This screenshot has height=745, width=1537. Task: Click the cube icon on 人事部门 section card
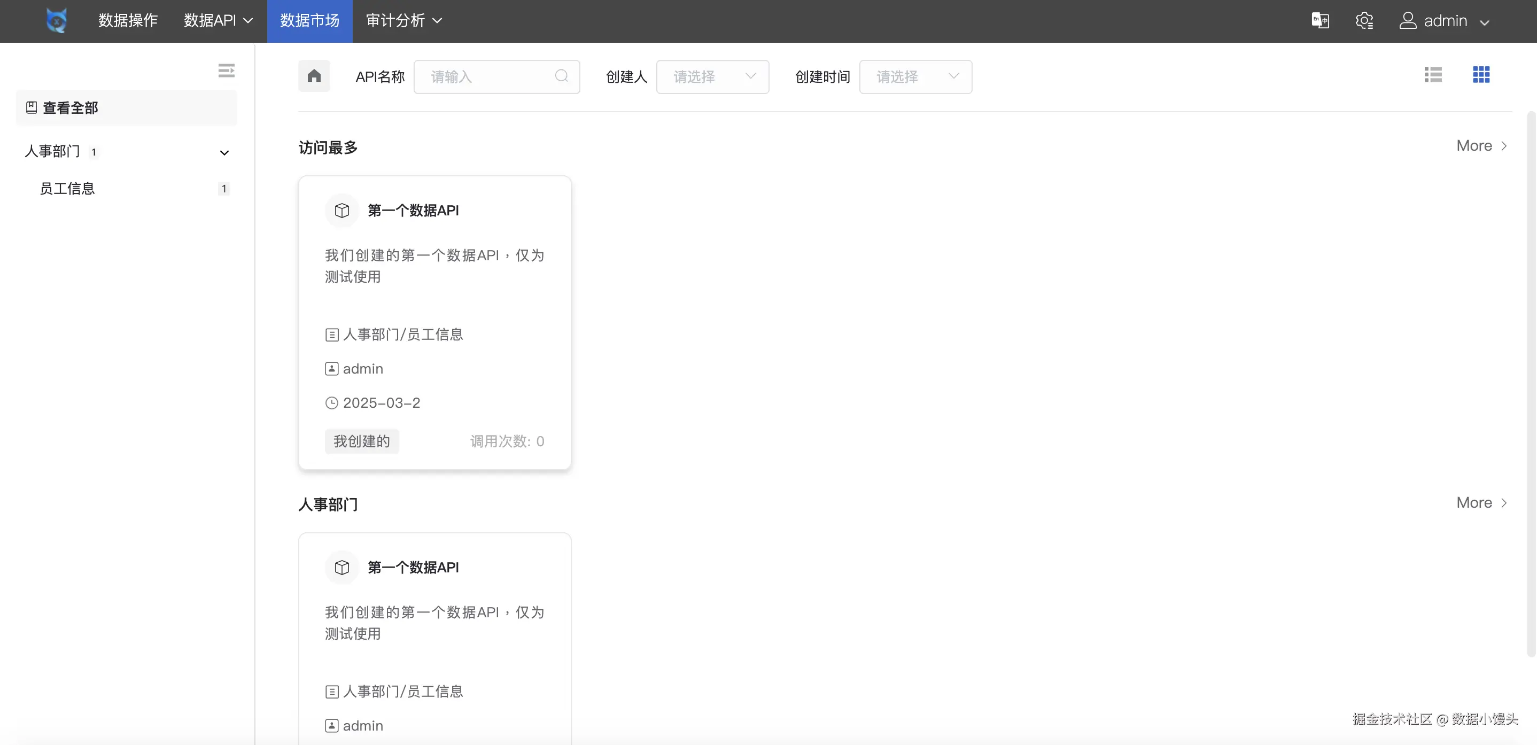[342, 567]
